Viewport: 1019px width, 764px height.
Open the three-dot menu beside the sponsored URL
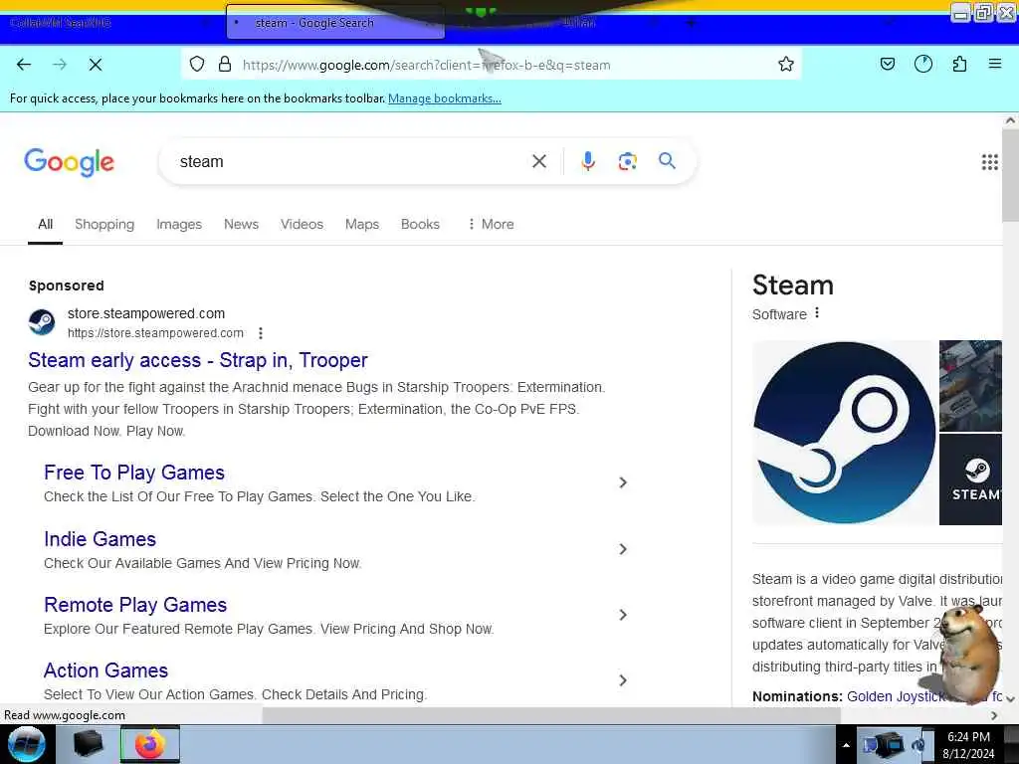261,333
